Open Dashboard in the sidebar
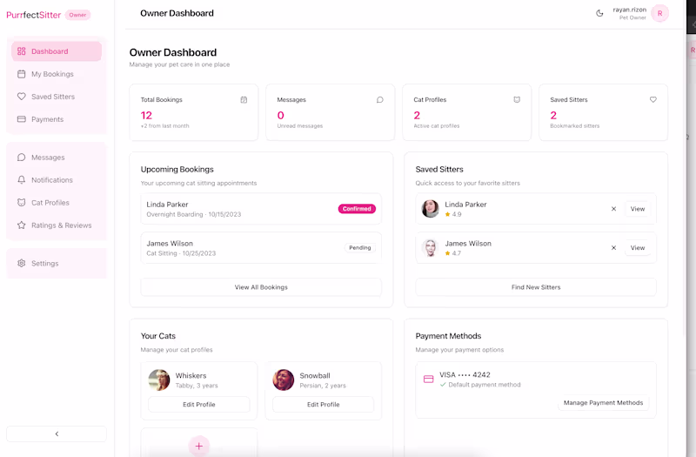The height and width of the screenshot is (457, 696). (x=57, y=51)
